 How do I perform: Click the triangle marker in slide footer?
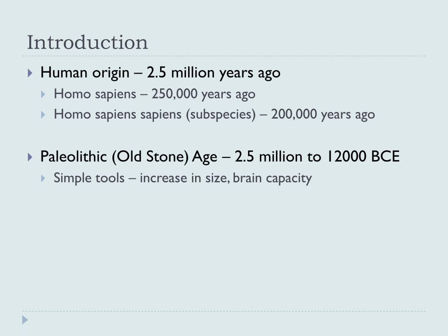click(25, 320)
